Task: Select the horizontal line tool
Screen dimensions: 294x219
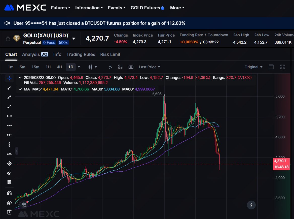Action: click(9, 125)
